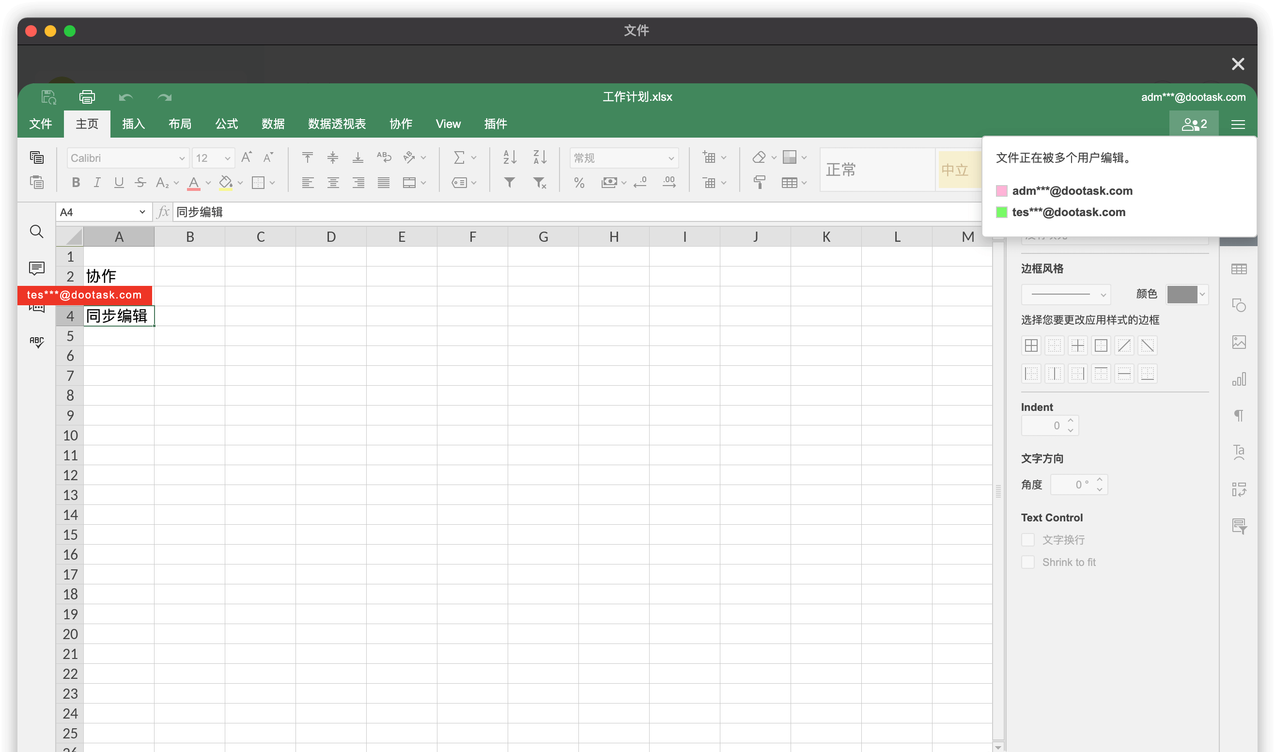
Task: Click the copy icon in toolbar
Action: (36, 157)
